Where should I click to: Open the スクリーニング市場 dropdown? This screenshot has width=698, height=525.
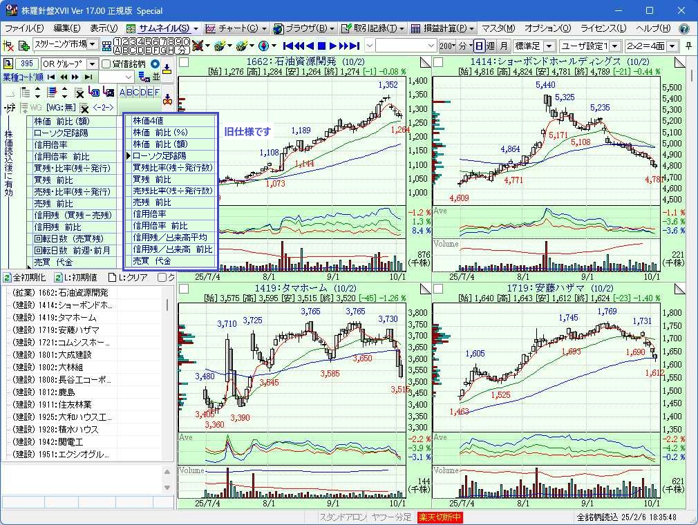click(93, 45)
